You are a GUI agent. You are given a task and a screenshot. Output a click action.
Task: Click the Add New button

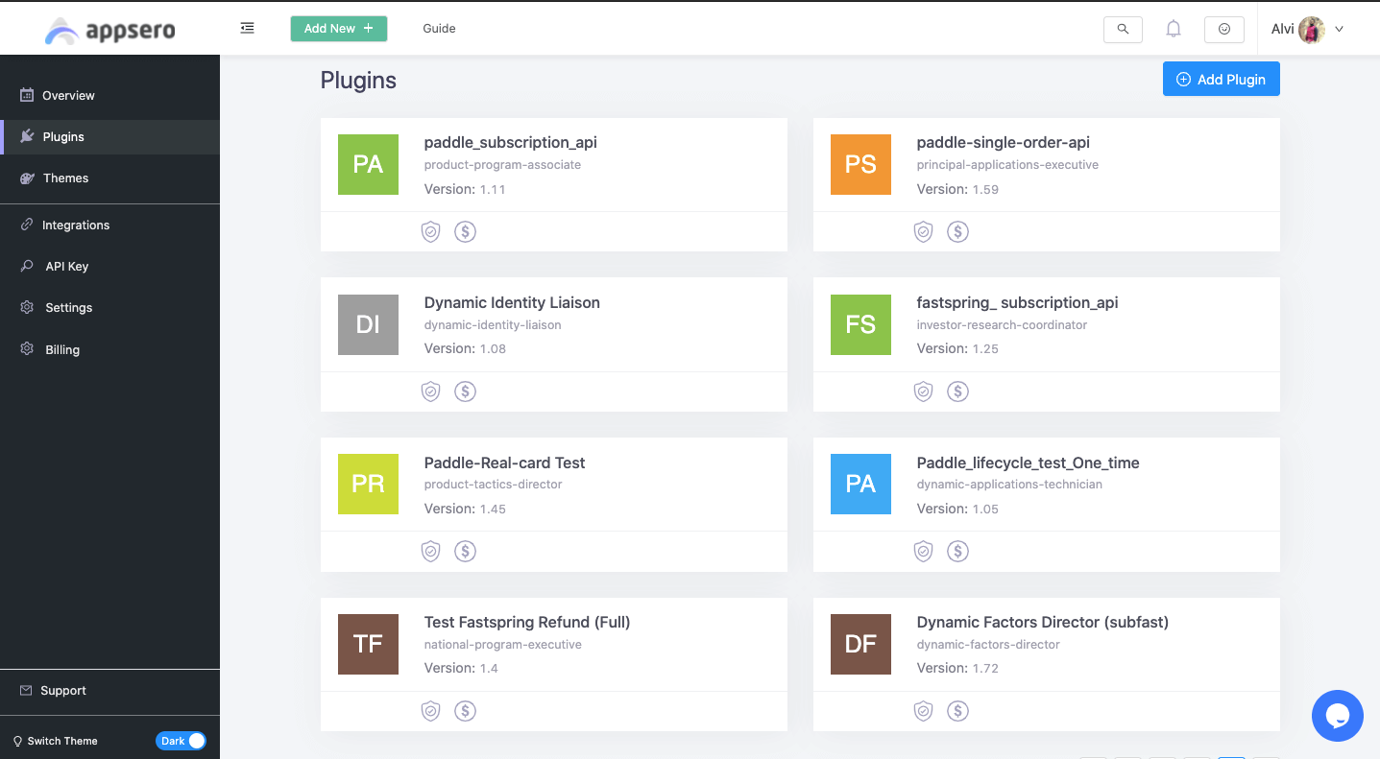[339, 29]
